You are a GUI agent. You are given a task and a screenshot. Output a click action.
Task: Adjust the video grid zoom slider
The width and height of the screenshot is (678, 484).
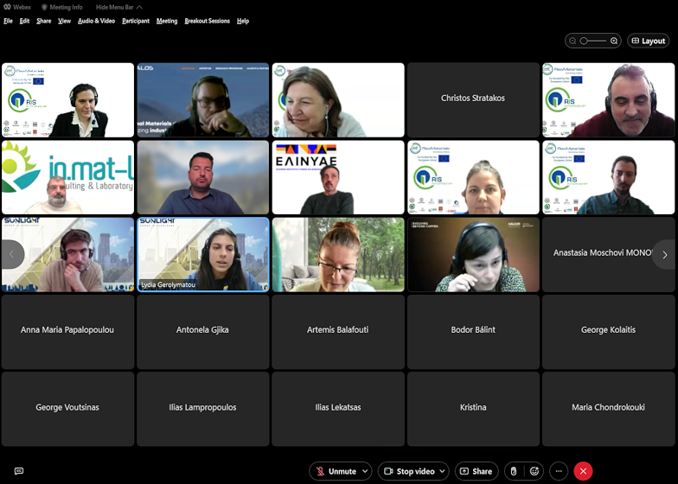593,41
